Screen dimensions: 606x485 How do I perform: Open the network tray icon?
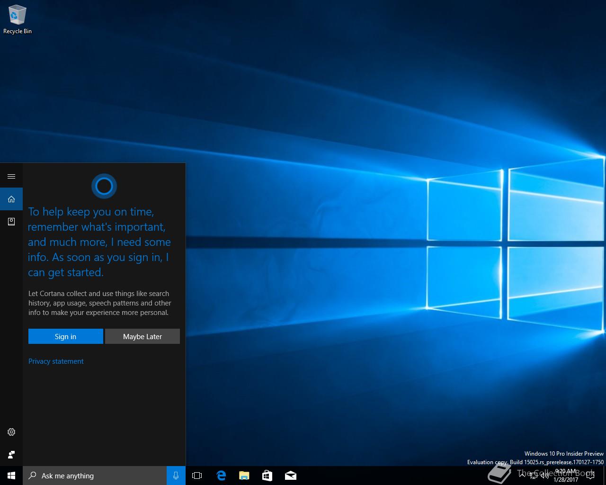point(534,476)
